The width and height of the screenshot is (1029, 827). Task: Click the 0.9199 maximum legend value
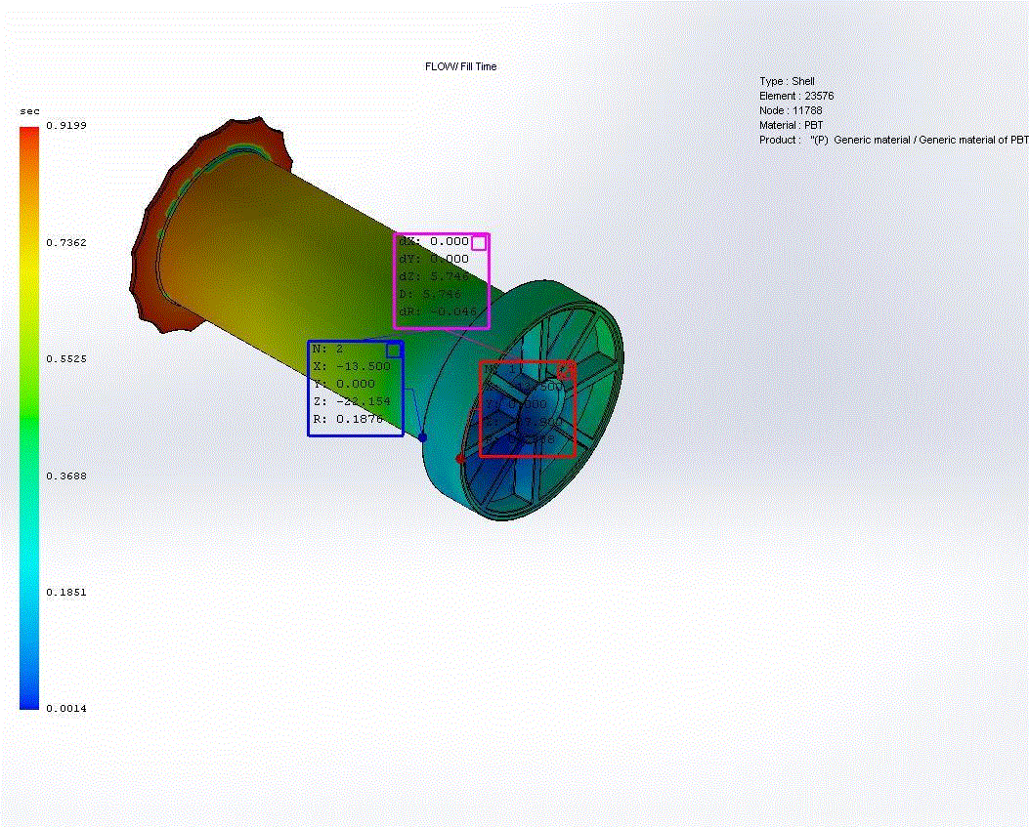pyautogui.click(x=66, y=125)
